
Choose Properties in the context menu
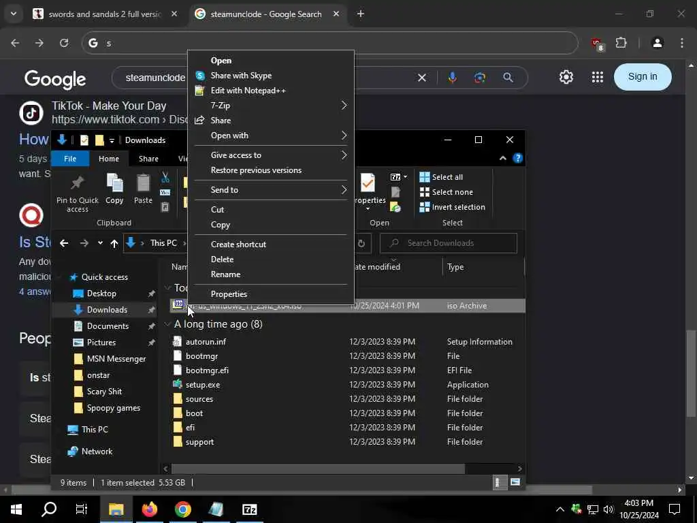229,294
